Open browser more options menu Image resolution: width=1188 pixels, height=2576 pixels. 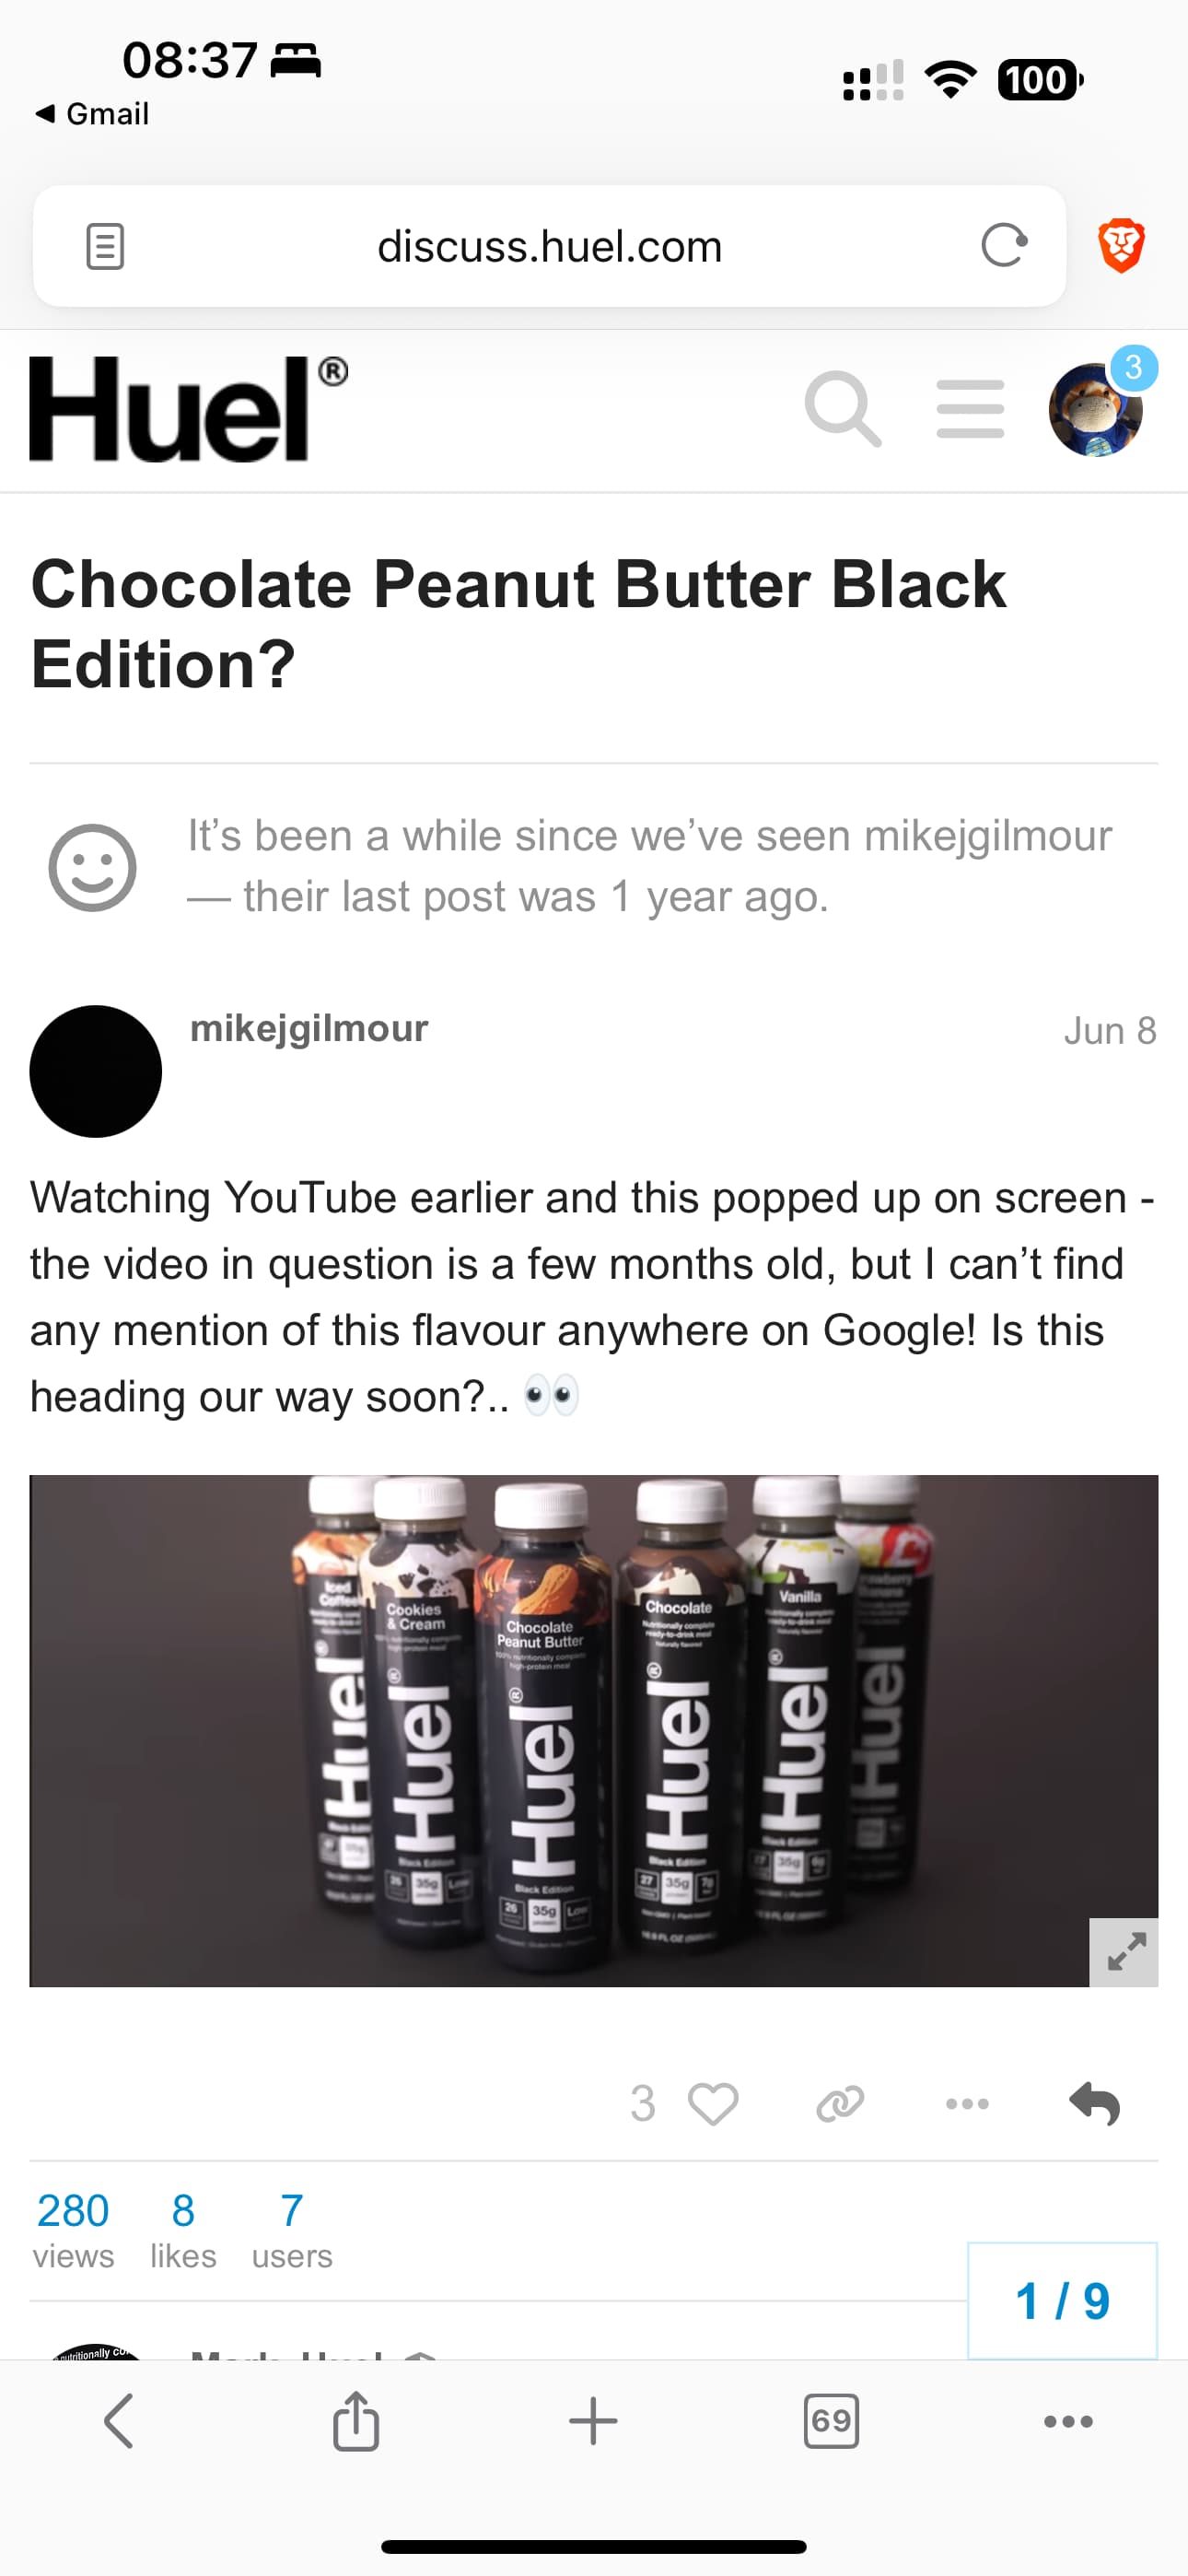tap(1068, 2421)
